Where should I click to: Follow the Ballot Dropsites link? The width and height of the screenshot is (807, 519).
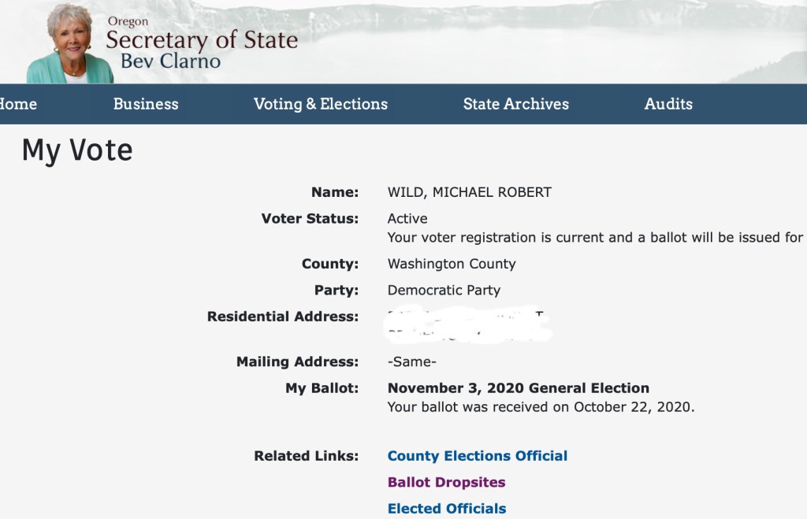447,482
